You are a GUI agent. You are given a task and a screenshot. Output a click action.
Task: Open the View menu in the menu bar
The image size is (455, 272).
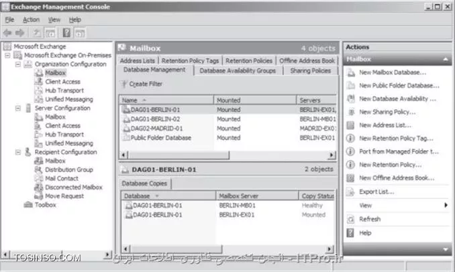pyautogui.click(x=54, y=19)
